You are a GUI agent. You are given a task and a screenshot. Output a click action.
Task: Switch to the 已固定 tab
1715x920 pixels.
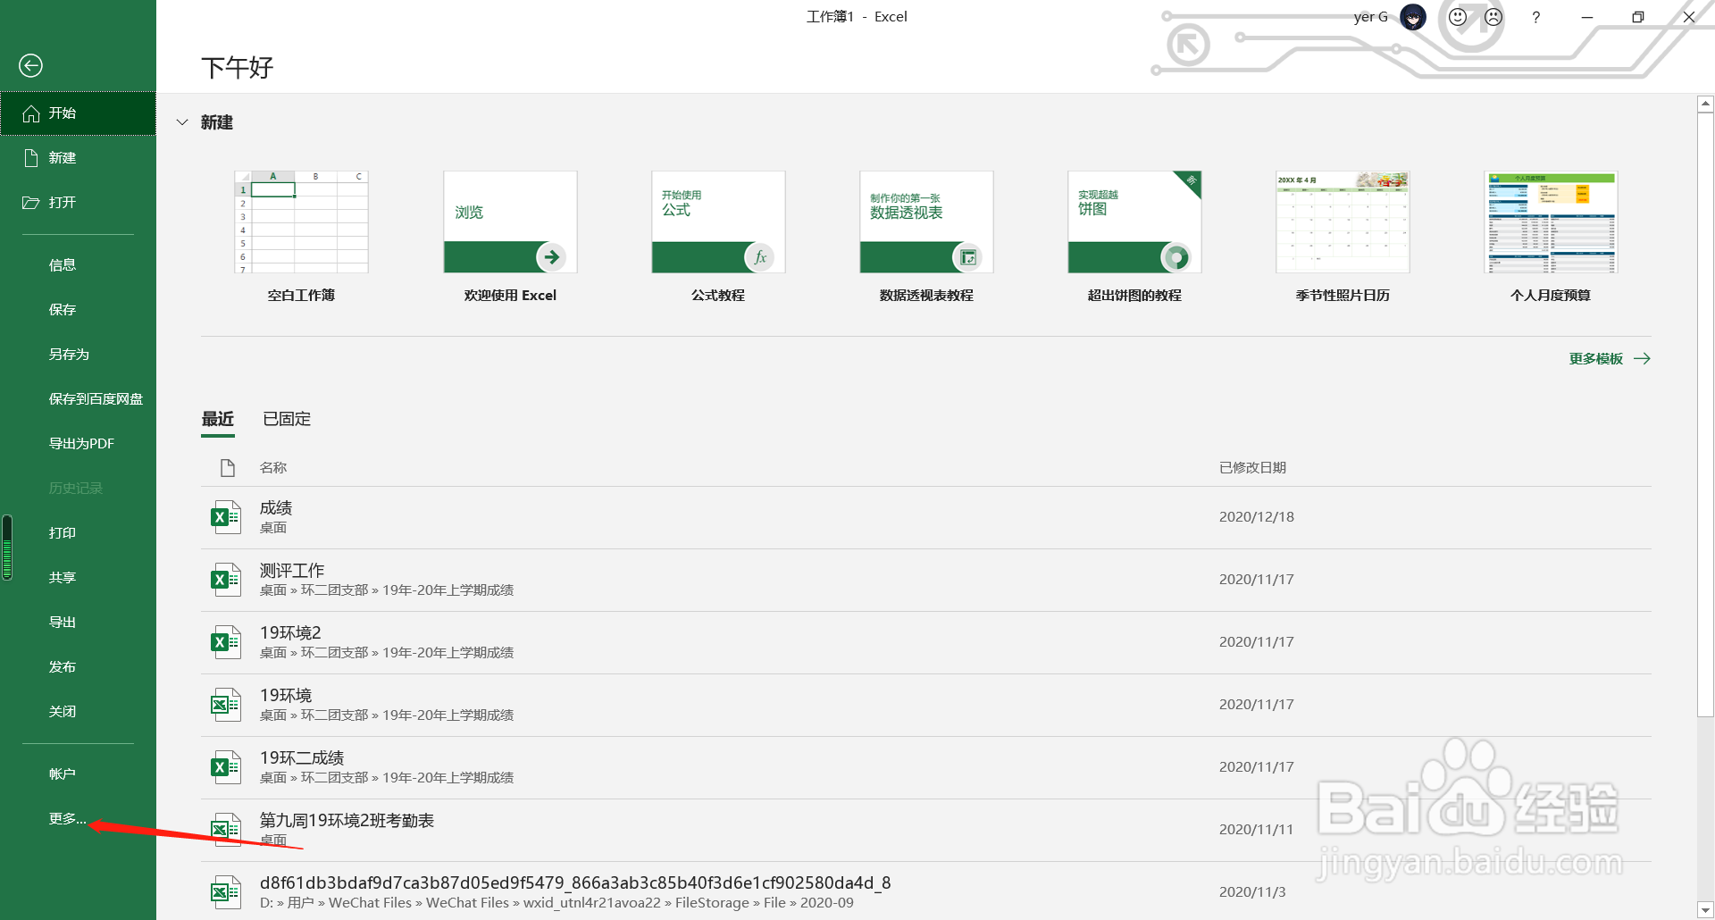click(285, 419)
